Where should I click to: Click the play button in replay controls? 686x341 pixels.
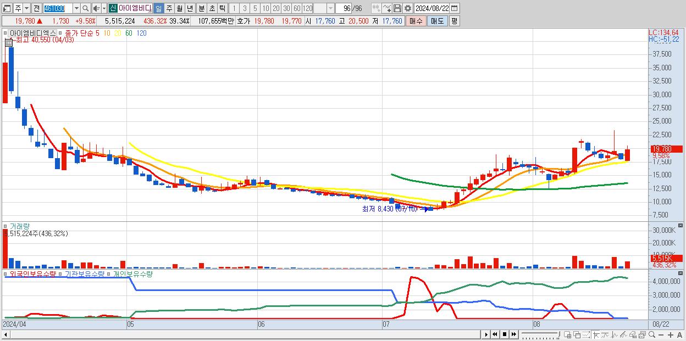(486, 334)
